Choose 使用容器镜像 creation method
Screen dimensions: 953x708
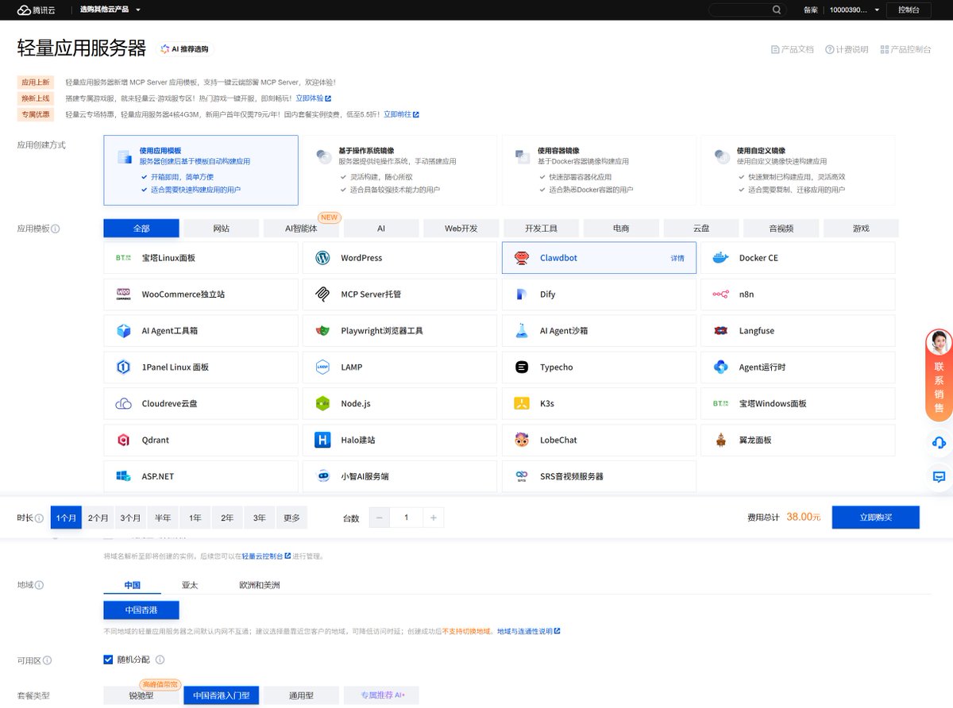(x=599, y=170)
